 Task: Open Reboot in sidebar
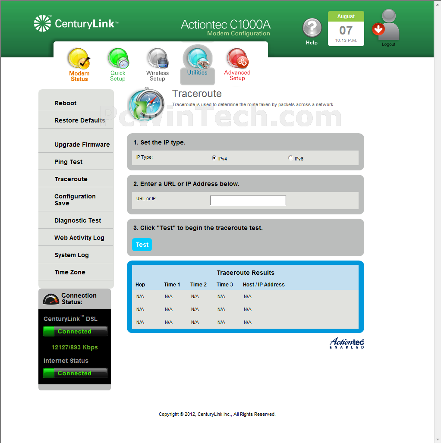(x=65, y=103)
